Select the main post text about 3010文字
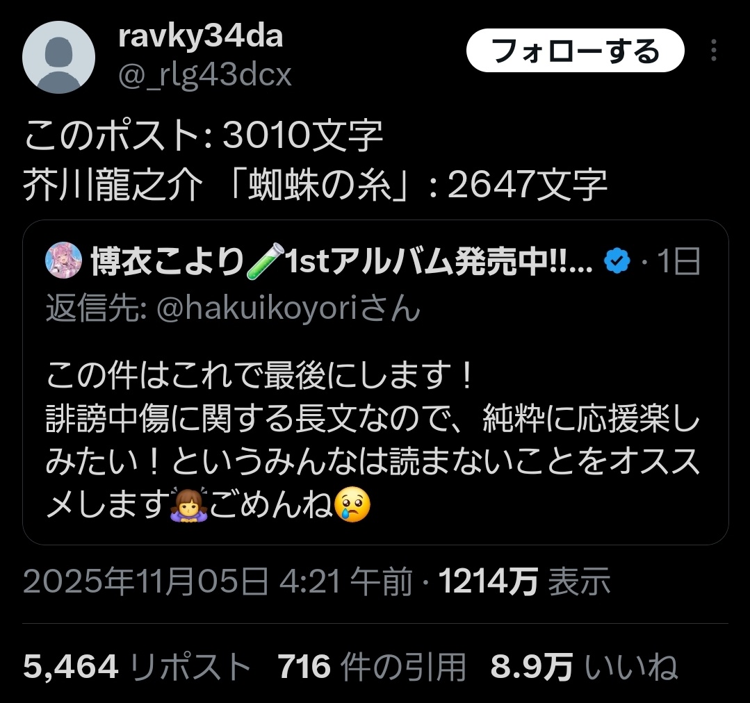750x703 pixels. click(316, 160)
